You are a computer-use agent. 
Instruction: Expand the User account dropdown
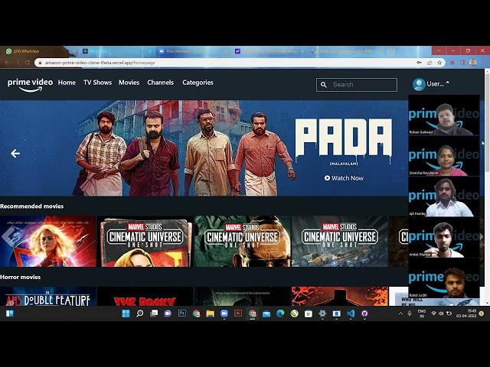coord(447,83)
